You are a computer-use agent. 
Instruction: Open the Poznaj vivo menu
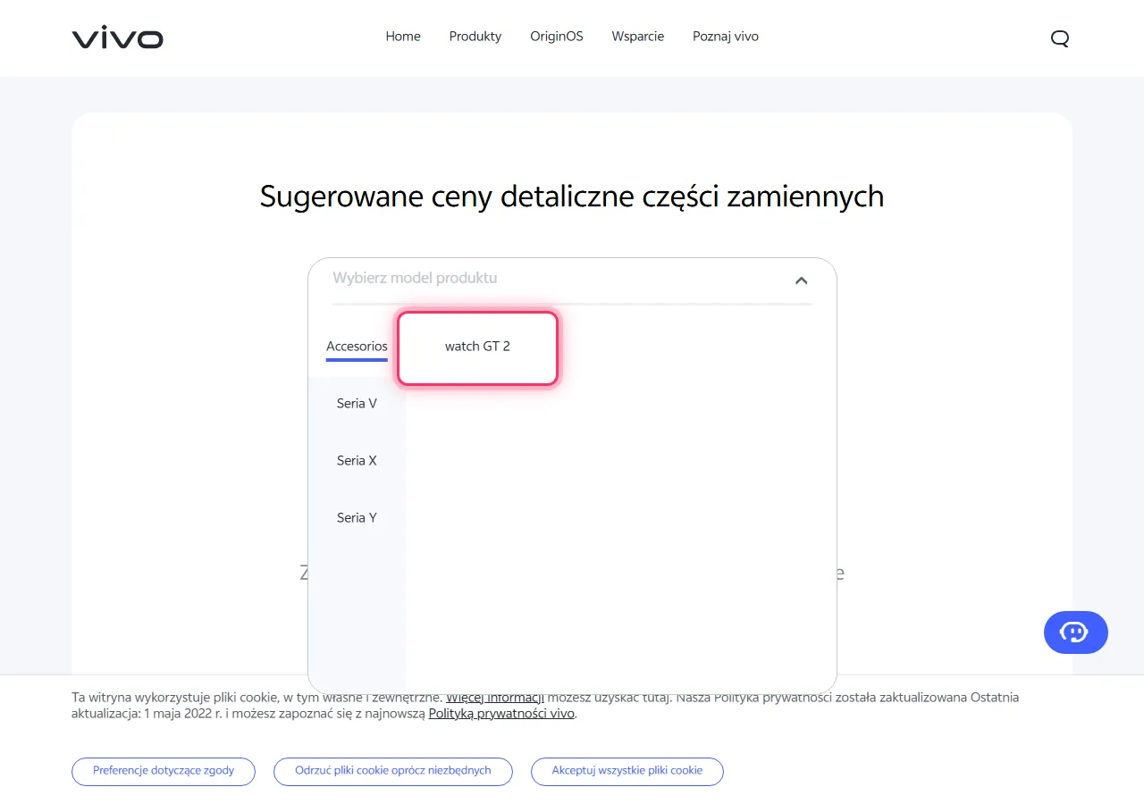(726, 37)
